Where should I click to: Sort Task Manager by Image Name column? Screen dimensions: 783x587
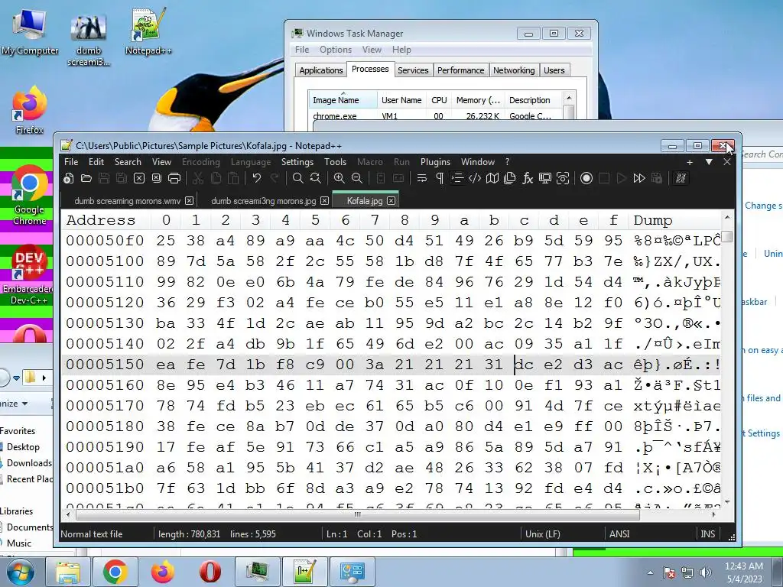[343, 100]
